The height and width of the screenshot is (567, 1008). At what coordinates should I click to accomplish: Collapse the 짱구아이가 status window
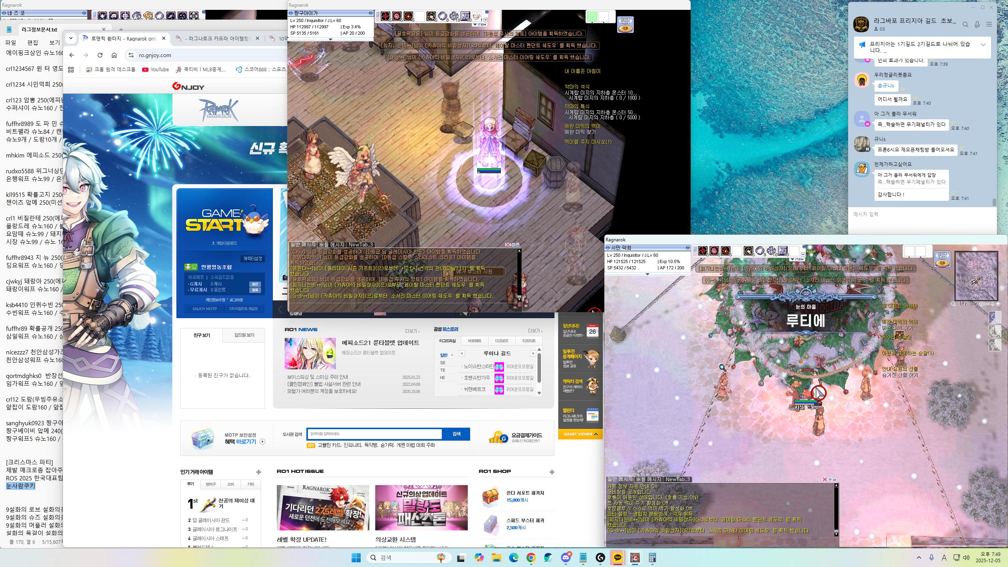coord(371,13)
